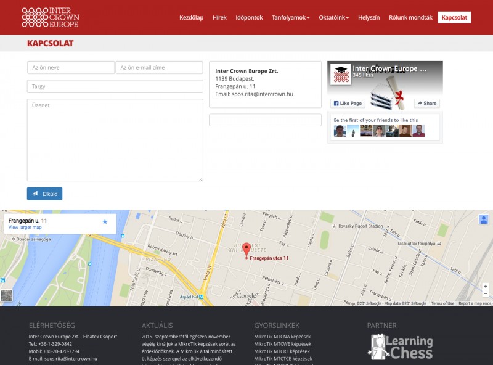
Task: Click the Learning Chess partner logo
Action: (x=402, y=347)
